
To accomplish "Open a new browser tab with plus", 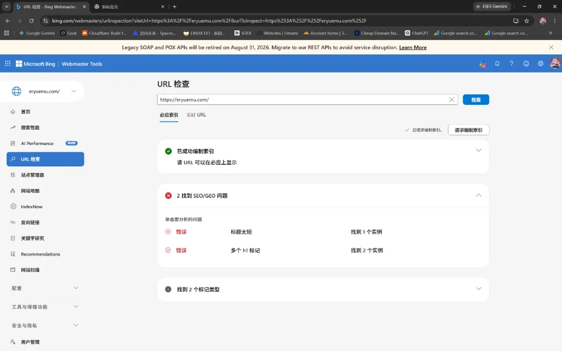I will tap(175, 7).
